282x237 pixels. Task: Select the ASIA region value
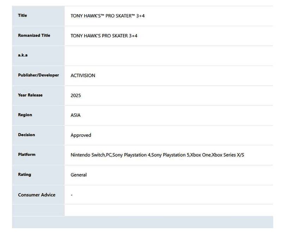click(x=75, y=115)
